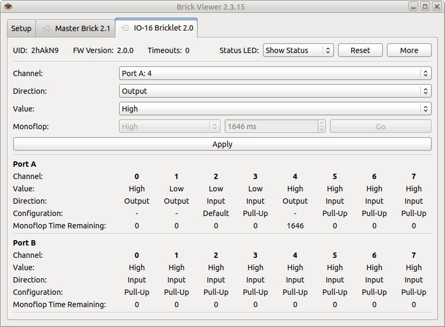This screenshot has height=327, width=445.
Task: Click the Apply button
Action: 222,144
